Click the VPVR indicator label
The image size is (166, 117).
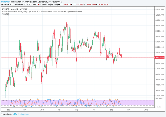click(x=42, y=12)
